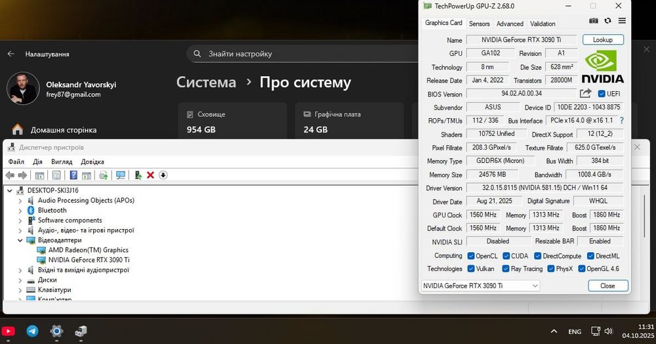
Task: Click the Bus Interface question mark
Action: [622, 121]
